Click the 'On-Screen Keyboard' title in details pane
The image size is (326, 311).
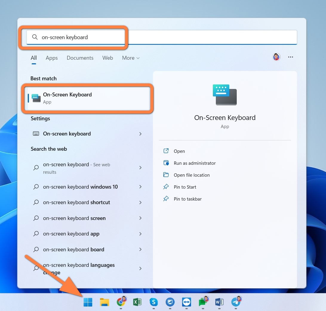click(225, 118)
